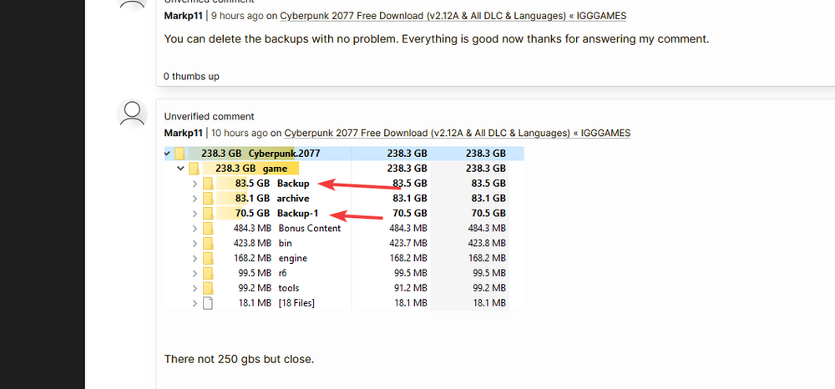Open Markp11 profile on the 9 hours ago comment

click(x=183, y=15)
